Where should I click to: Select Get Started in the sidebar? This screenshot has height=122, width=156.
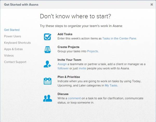(x=12, y=30)
